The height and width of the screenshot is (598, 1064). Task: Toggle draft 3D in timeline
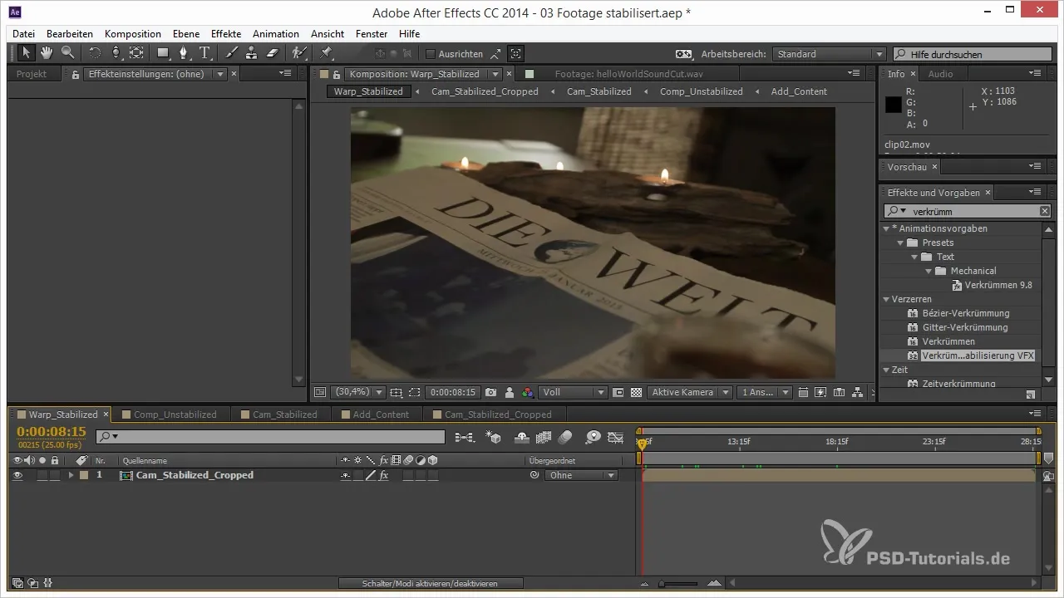pyautogui.click(x=494, y=436)
